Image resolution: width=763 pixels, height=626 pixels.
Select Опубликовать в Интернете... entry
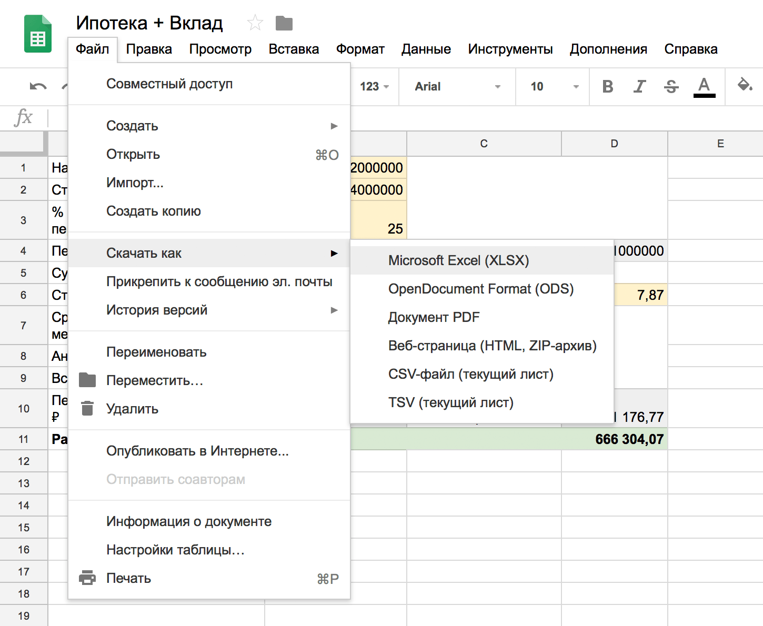click(209, 451)
